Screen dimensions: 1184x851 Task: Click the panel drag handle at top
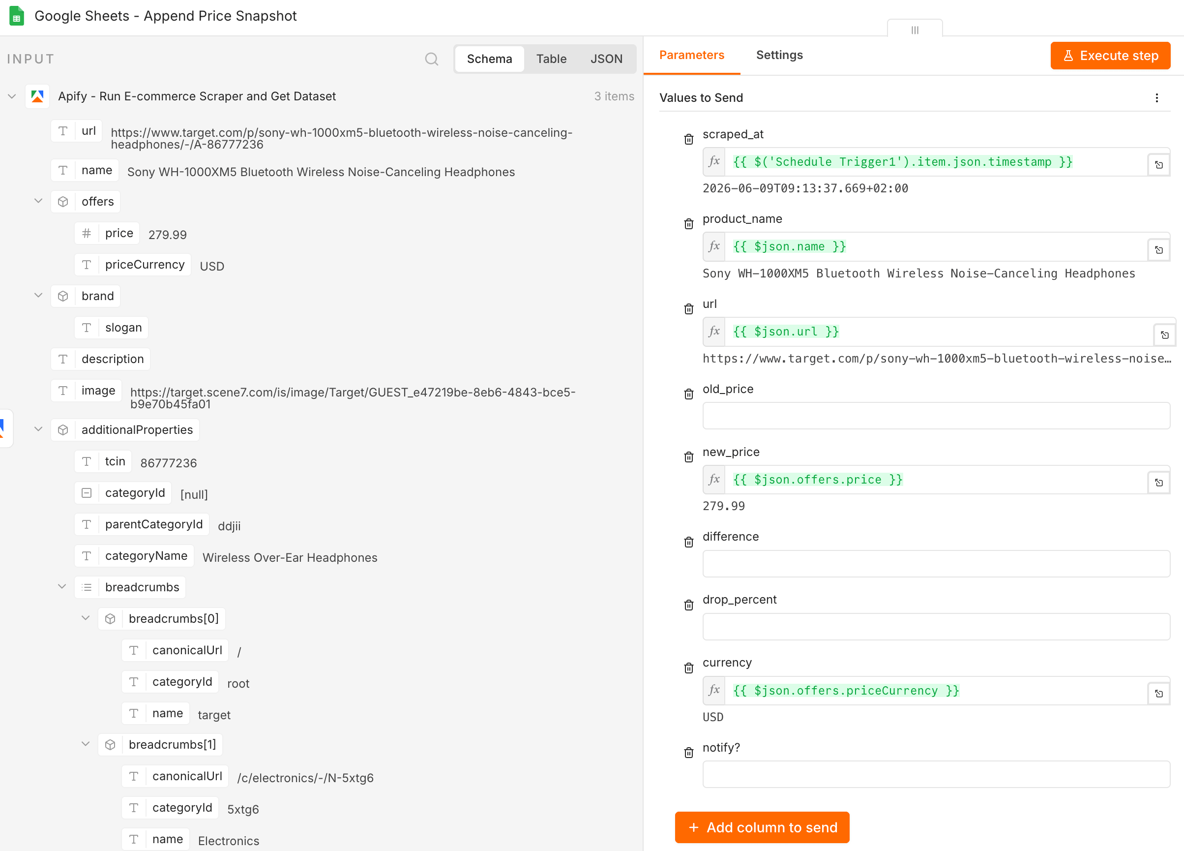coord(915,30)
